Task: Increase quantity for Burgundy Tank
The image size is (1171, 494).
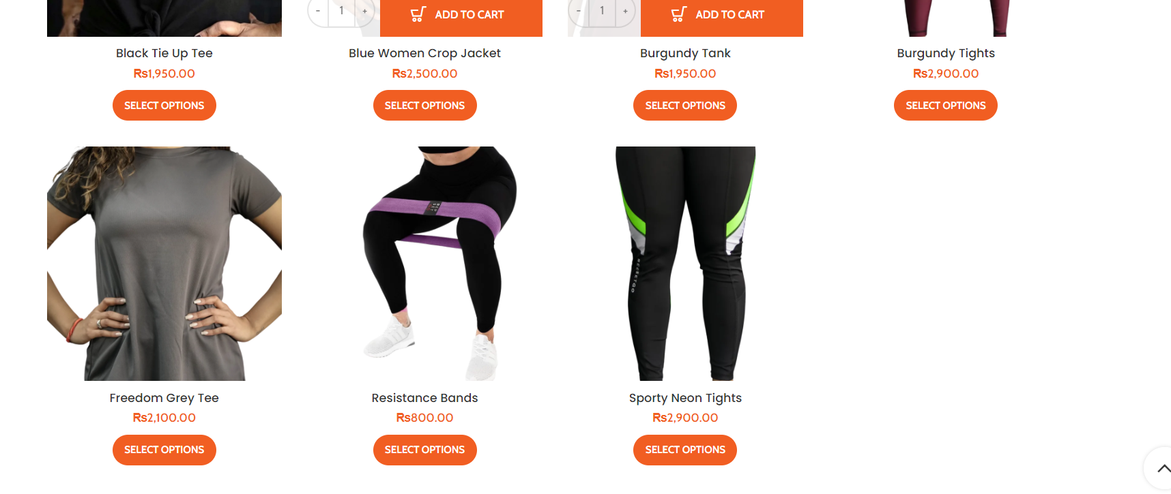Action: tap(626, 11)
